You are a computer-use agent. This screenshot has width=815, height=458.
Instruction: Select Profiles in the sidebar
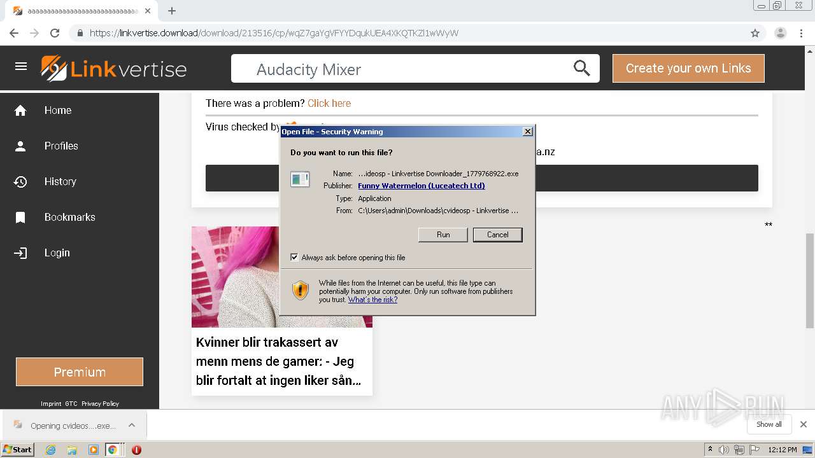61,146
